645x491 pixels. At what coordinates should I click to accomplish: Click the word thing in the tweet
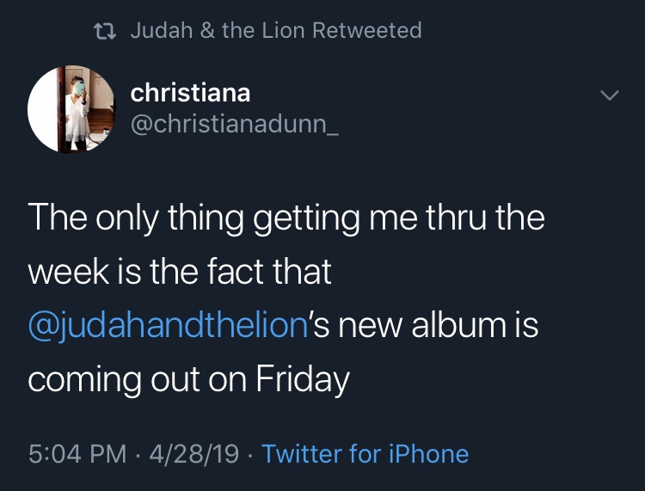(206, 219)
